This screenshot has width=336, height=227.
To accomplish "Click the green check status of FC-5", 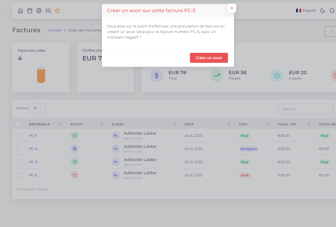I will [74, 135].
